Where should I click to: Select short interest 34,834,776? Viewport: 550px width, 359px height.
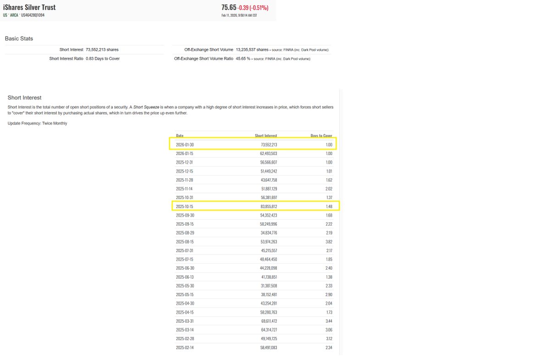268,233
